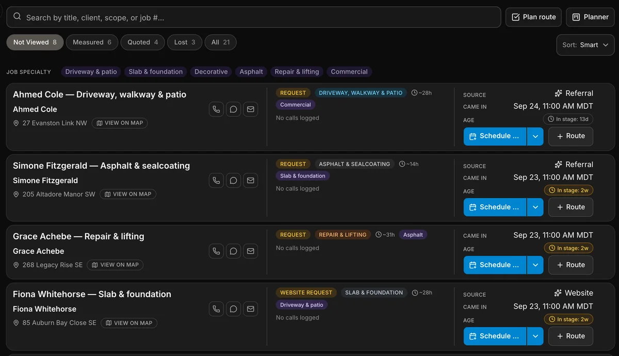
Task: Call Grace Achebe using the phone icon
Action: pos(216,251)
